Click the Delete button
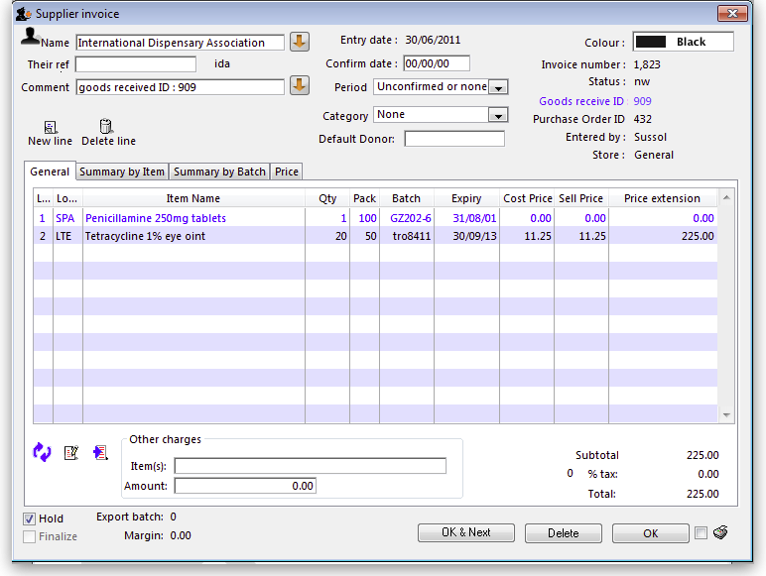766x576 pixels. pyautogui.click(x=563, y=533)
